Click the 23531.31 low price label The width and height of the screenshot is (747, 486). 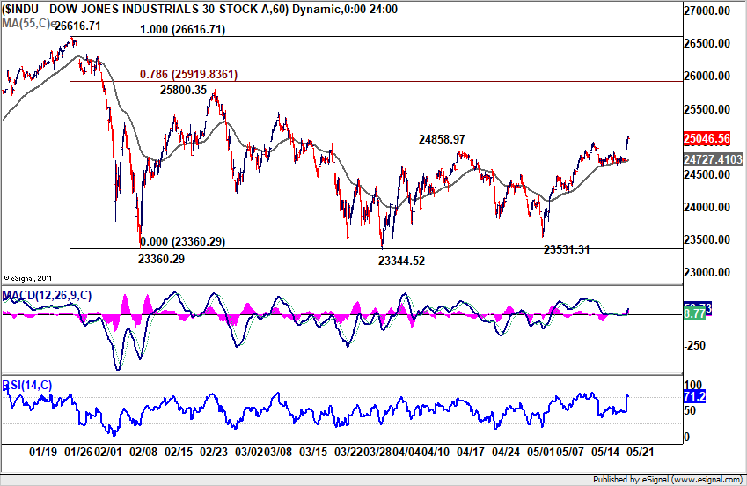[x=567, y=249]
